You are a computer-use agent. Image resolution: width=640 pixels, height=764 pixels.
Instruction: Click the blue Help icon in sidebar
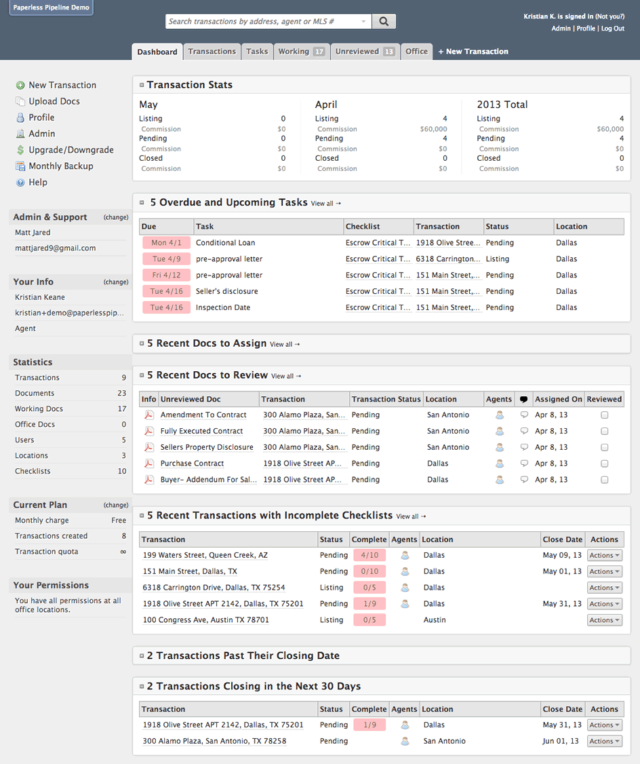tap(20, 183)
